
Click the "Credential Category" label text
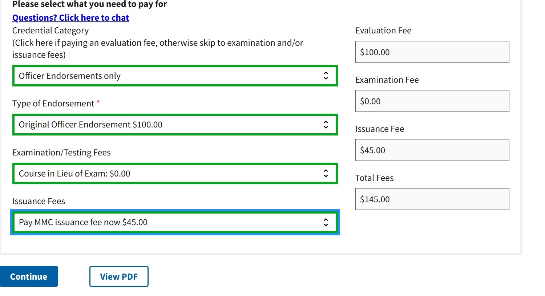point(51,31)
